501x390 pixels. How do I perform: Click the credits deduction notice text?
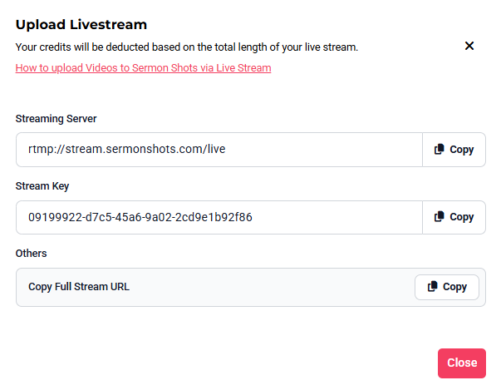187,47
